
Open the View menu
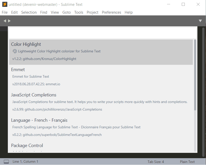tap(55, 12)
